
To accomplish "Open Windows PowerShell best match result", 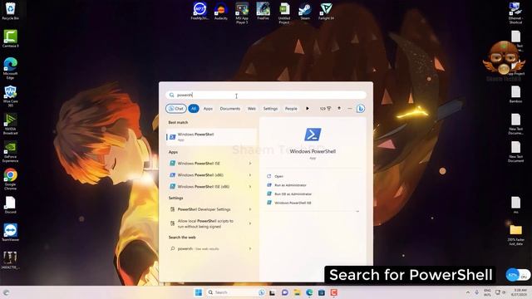I will point(211,136).
